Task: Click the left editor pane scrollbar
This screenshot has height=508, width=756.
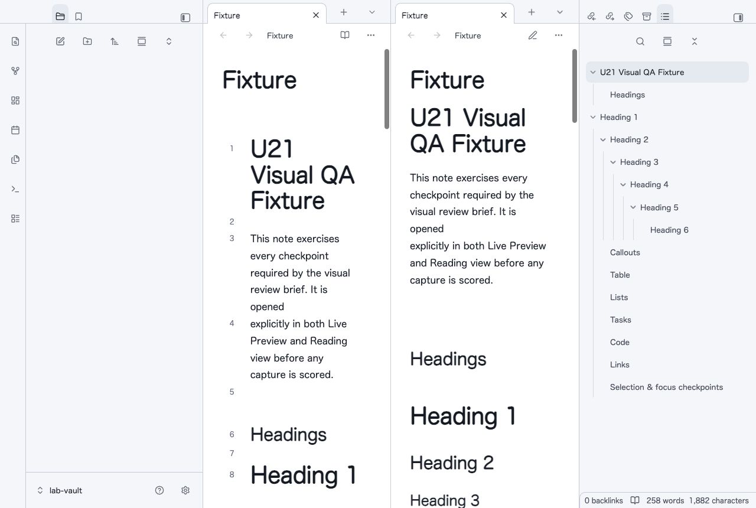Action: 387,89
